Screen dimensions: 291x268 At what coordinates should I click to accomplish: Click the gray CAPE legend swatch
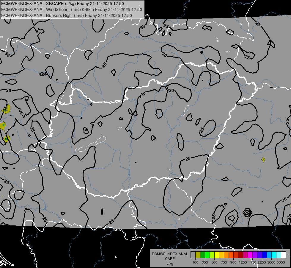(193, 255)
